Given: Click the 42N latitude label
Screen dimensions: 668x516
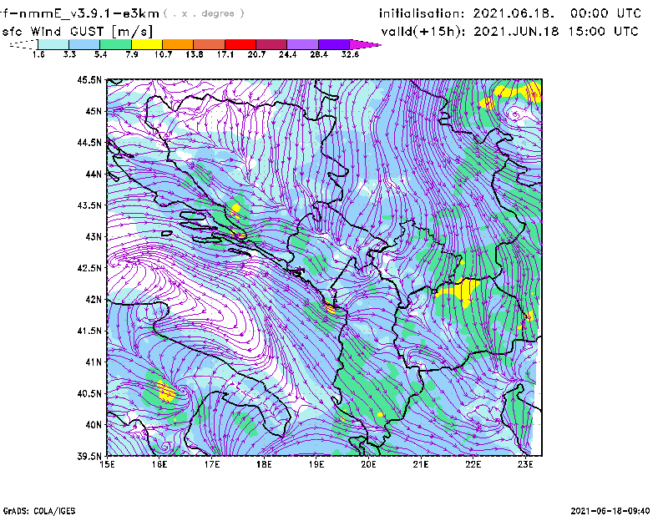Looking at the screenshot, I should [94, 300].
